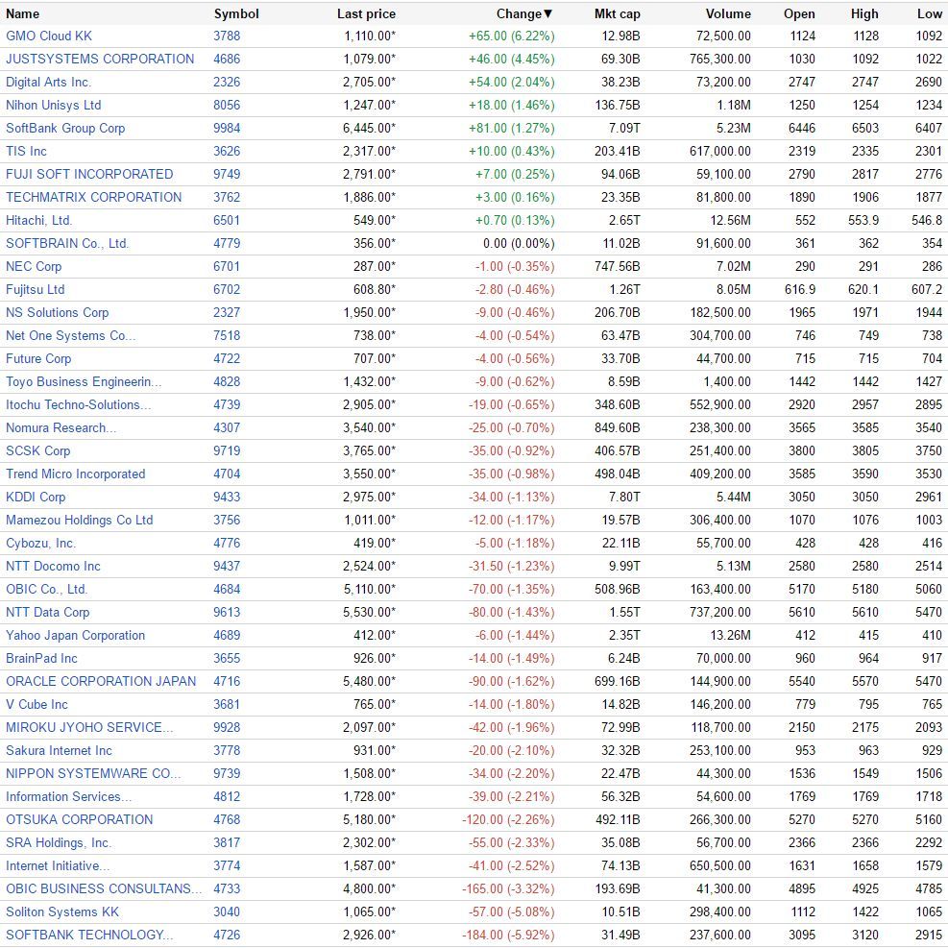Image resolution: width=948 pixels, height=948 pixels.
Task: Open Hitachi, Ltd. link
Action: [38, 220]
